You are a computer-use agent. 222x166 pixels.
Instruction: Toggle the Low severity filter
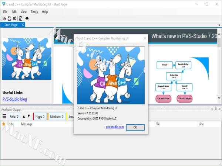pos(70,117)
